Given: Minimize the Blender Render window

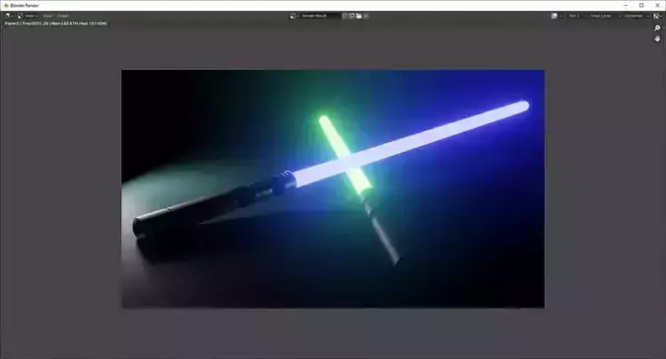Looking at the screenshot, I should tap(626, 6).
